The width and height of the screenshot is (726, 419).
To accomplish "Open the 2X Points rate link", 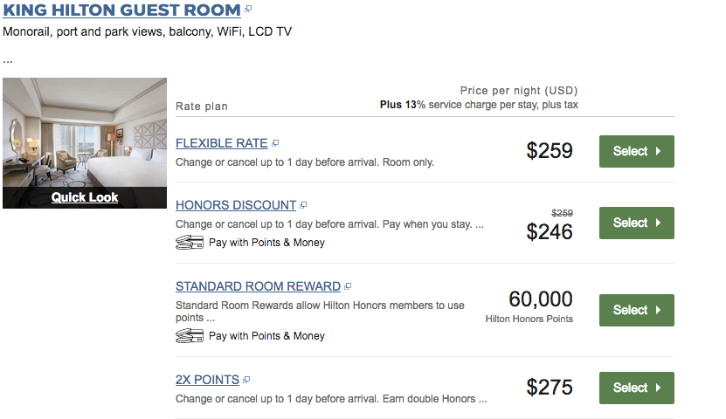I will [207, 380].
